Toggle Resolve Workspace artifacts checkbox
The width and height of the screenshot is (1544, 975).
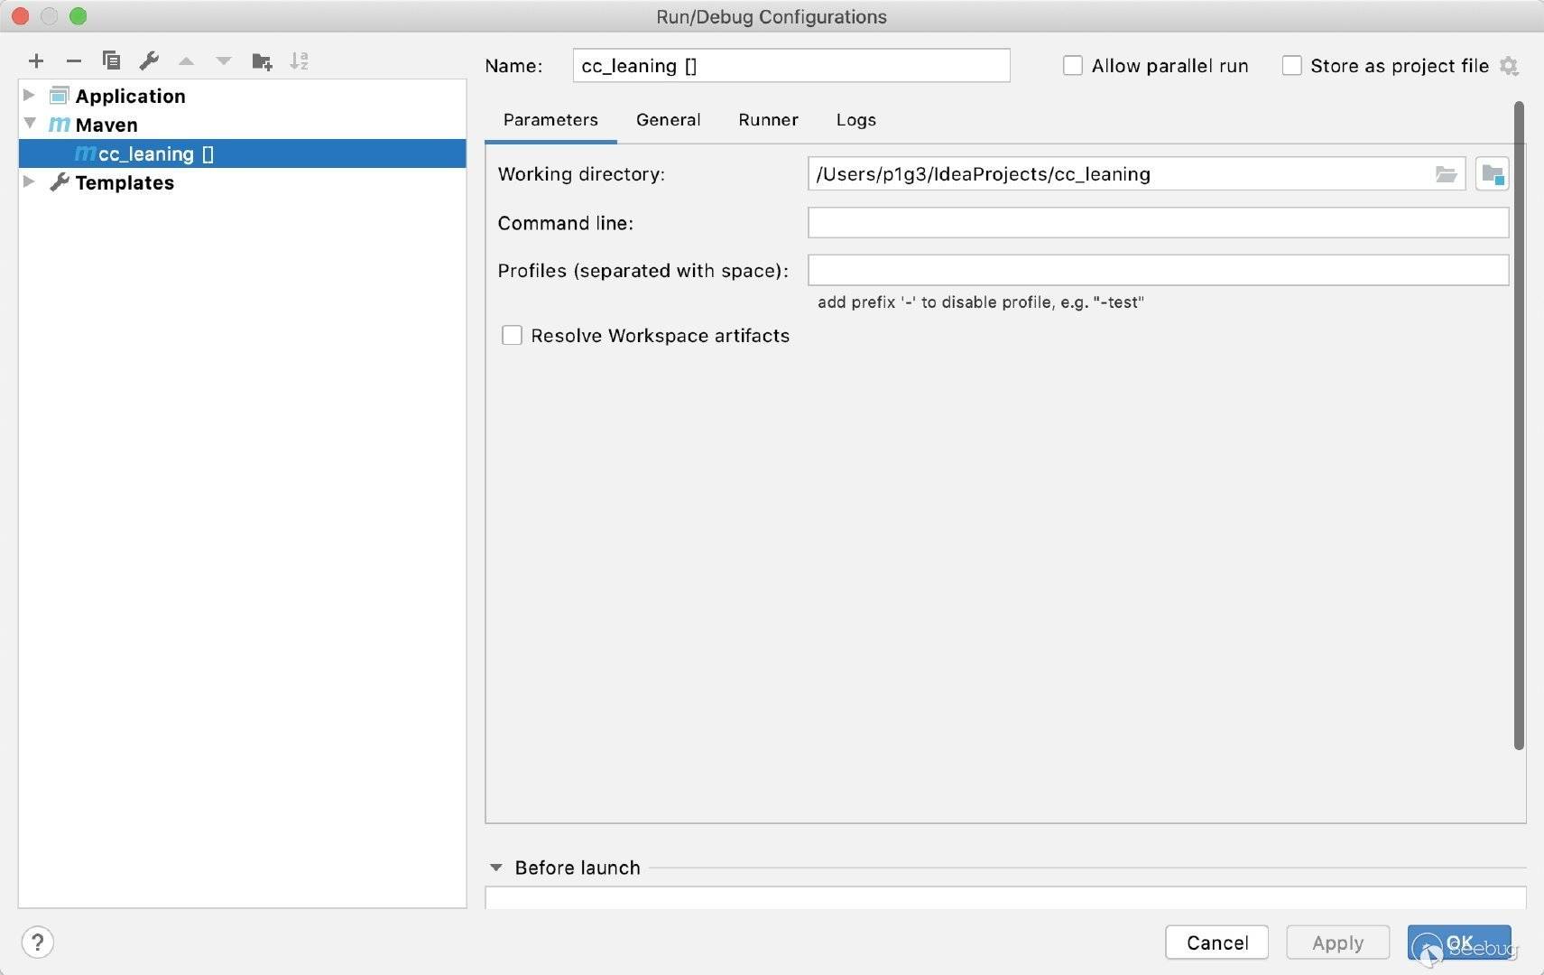coord(512,336)
